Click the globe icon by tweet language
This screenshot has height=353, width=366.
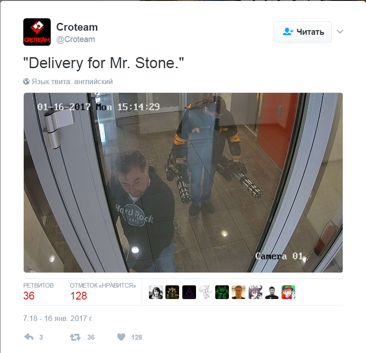click(x=27, y=81)
